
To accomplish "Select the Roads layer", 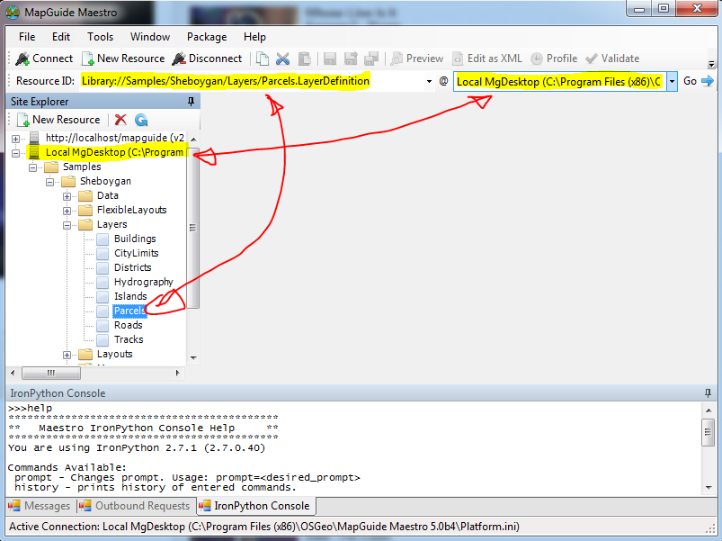I will pos(129,325).
